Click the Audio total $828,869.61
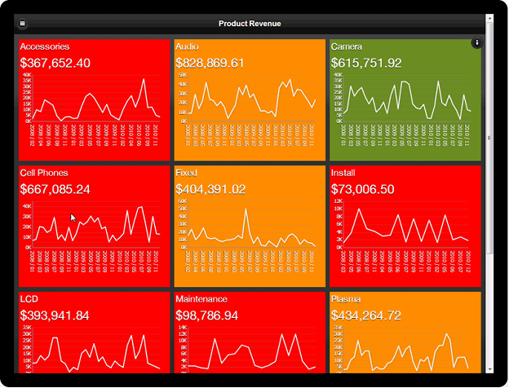 point(210,64)
